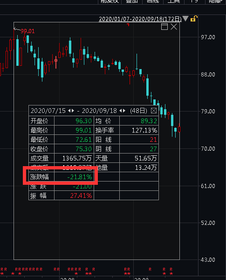The width and height of the screenshot is (226, 280).
Task: Select the 画线 drawing tools tab
Action: point(153,1)
